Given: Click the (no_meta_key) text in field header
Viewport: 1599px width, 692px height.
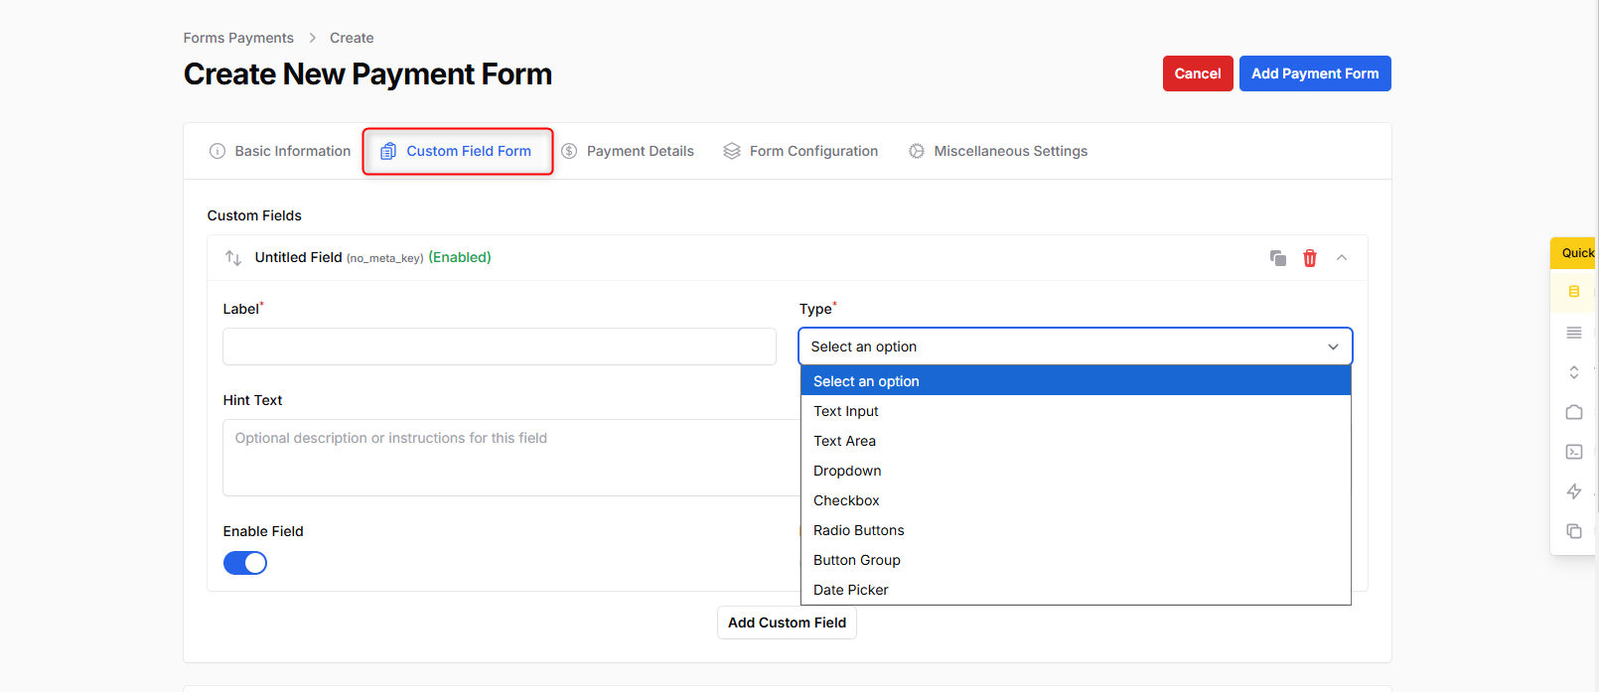Looking at the screenshot, I should tap(385, 258).
